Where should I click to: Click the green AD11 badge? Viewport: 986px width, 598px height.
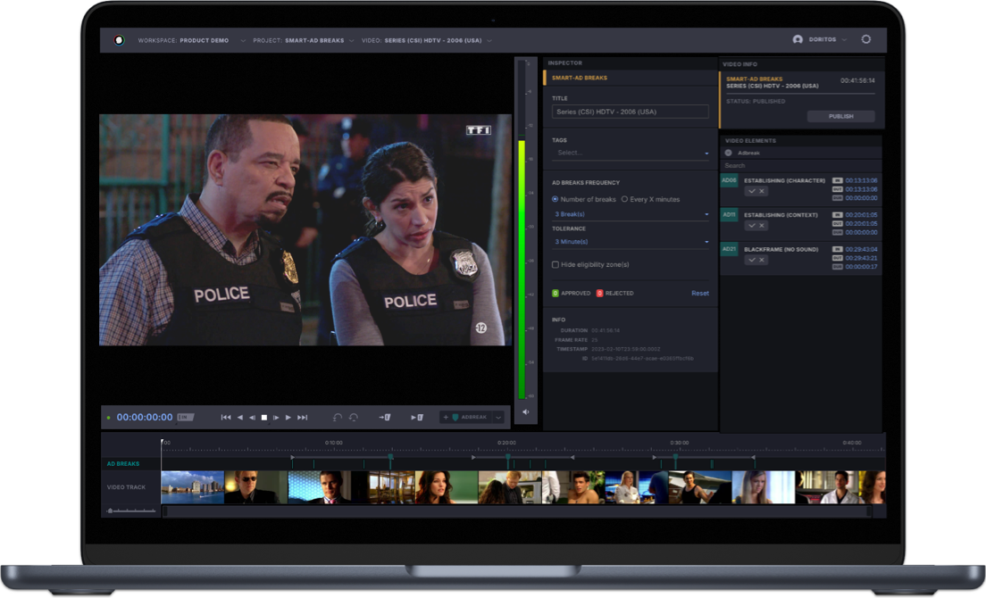pyautogui.click(x=729, y=215)
